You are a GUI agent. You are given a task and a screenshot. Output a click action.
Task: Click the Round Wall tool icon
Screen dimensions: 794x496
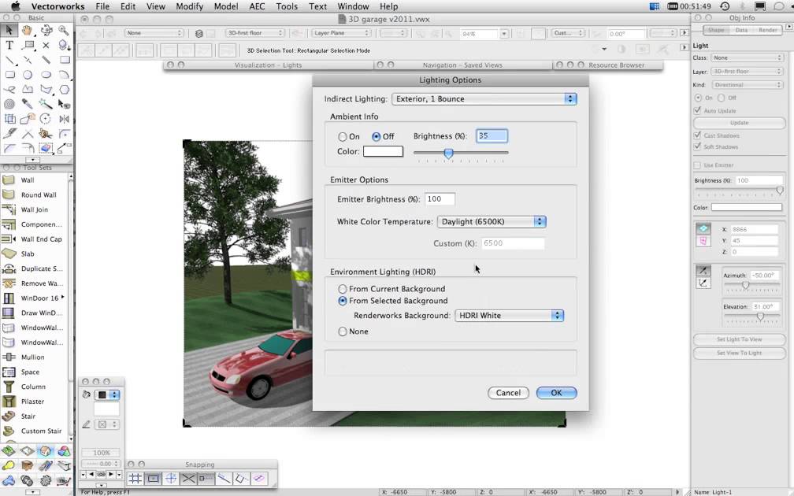[9, 195]
